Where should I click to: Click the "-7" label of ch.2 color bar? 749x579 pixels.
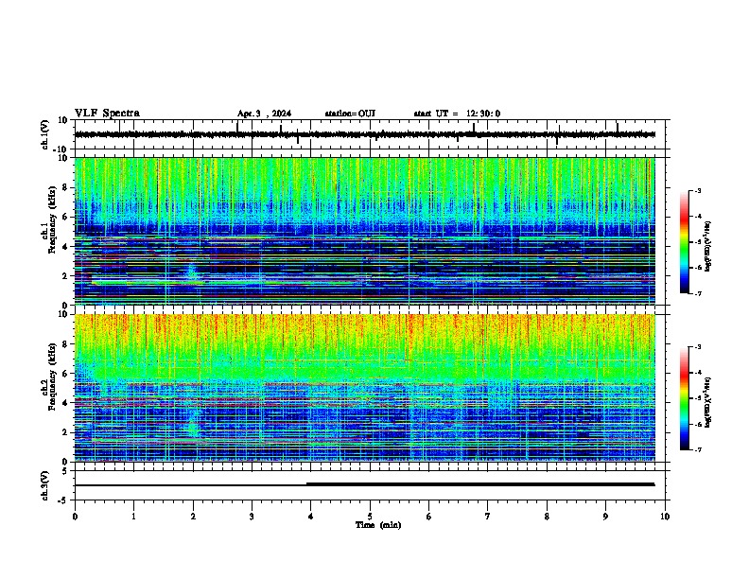[697, 450]
